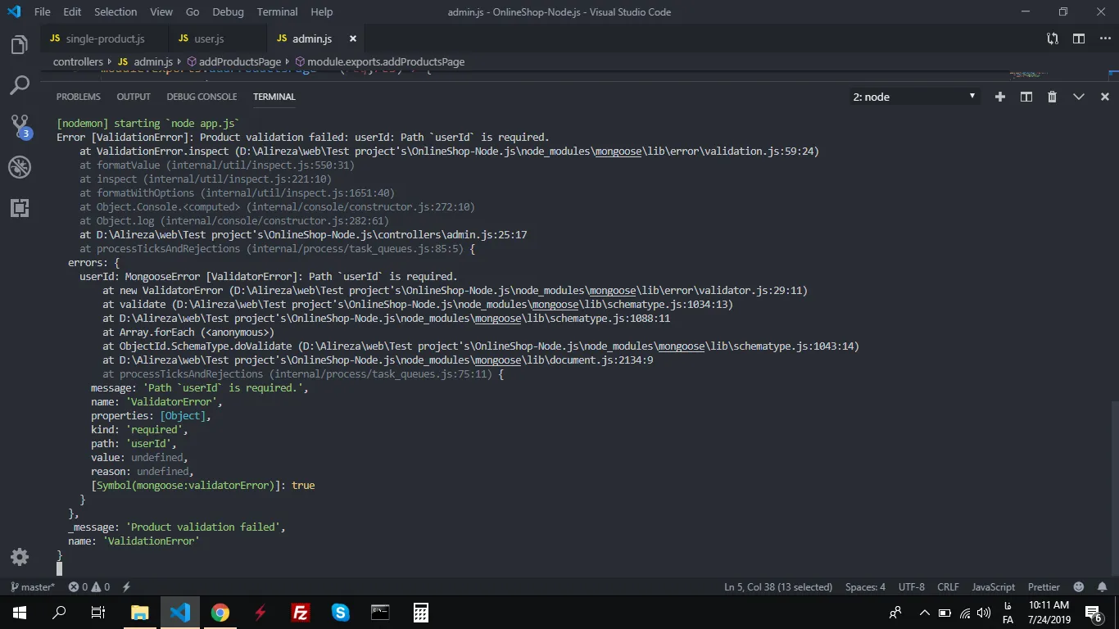
Task: Open FileZilla from the taskbar
Action: 301,613
